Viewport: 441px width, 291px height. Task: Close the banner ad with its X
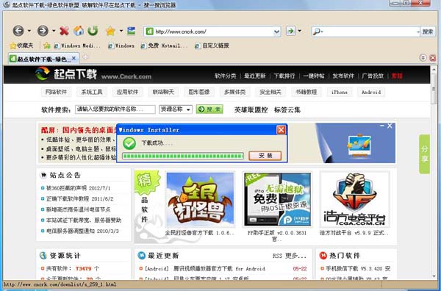click(390, 126)
